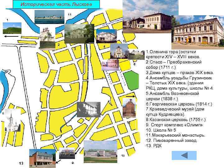
Task: Select legend line '12. Пивоваренный завод'
Action: (x=171, y=140)
